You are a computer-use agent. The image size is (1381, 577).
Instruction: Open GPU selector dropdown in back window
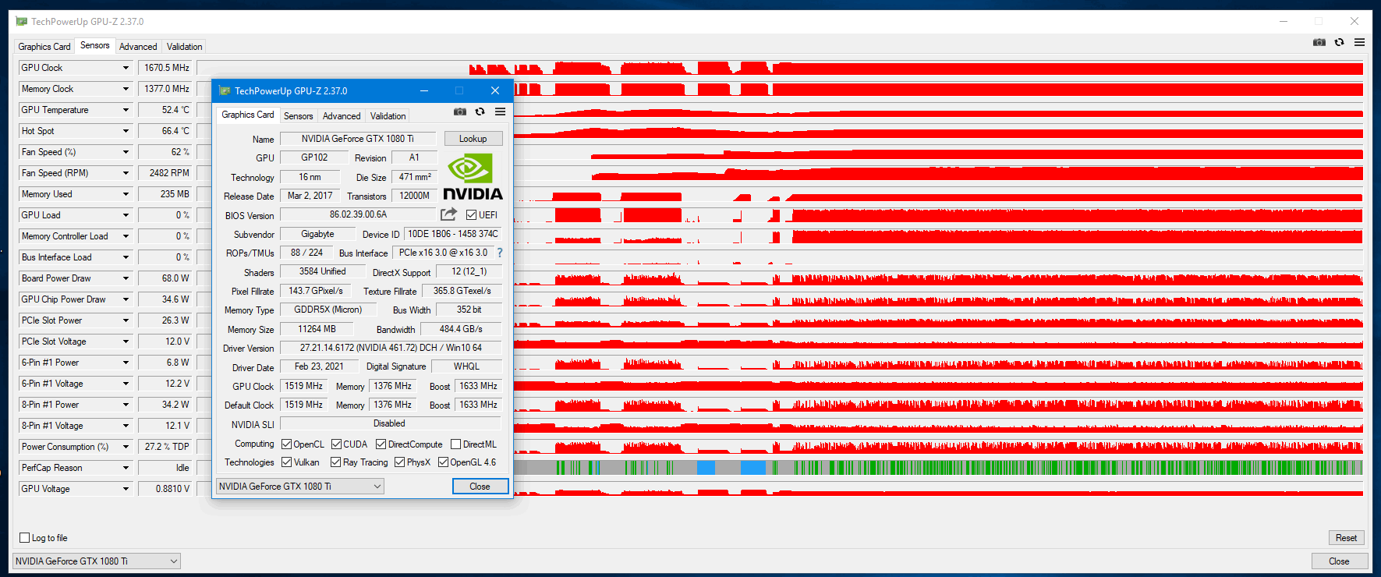click(x=97, y=561)
